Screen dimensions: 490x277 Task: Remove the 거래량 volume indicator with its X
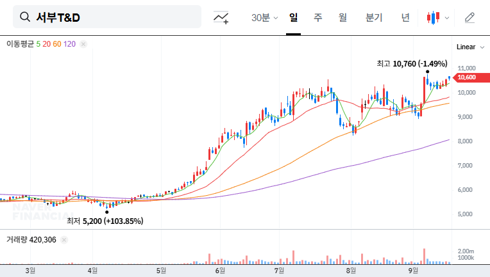click(64, 240)
